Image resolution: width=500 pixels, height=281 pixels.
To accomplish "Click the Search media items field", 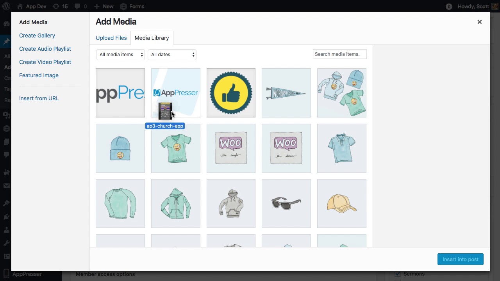I will [x=339, y=54].
